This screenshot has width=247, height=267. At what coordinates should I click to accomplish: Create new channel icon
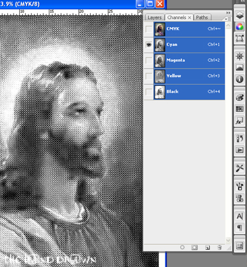point(207,247)
